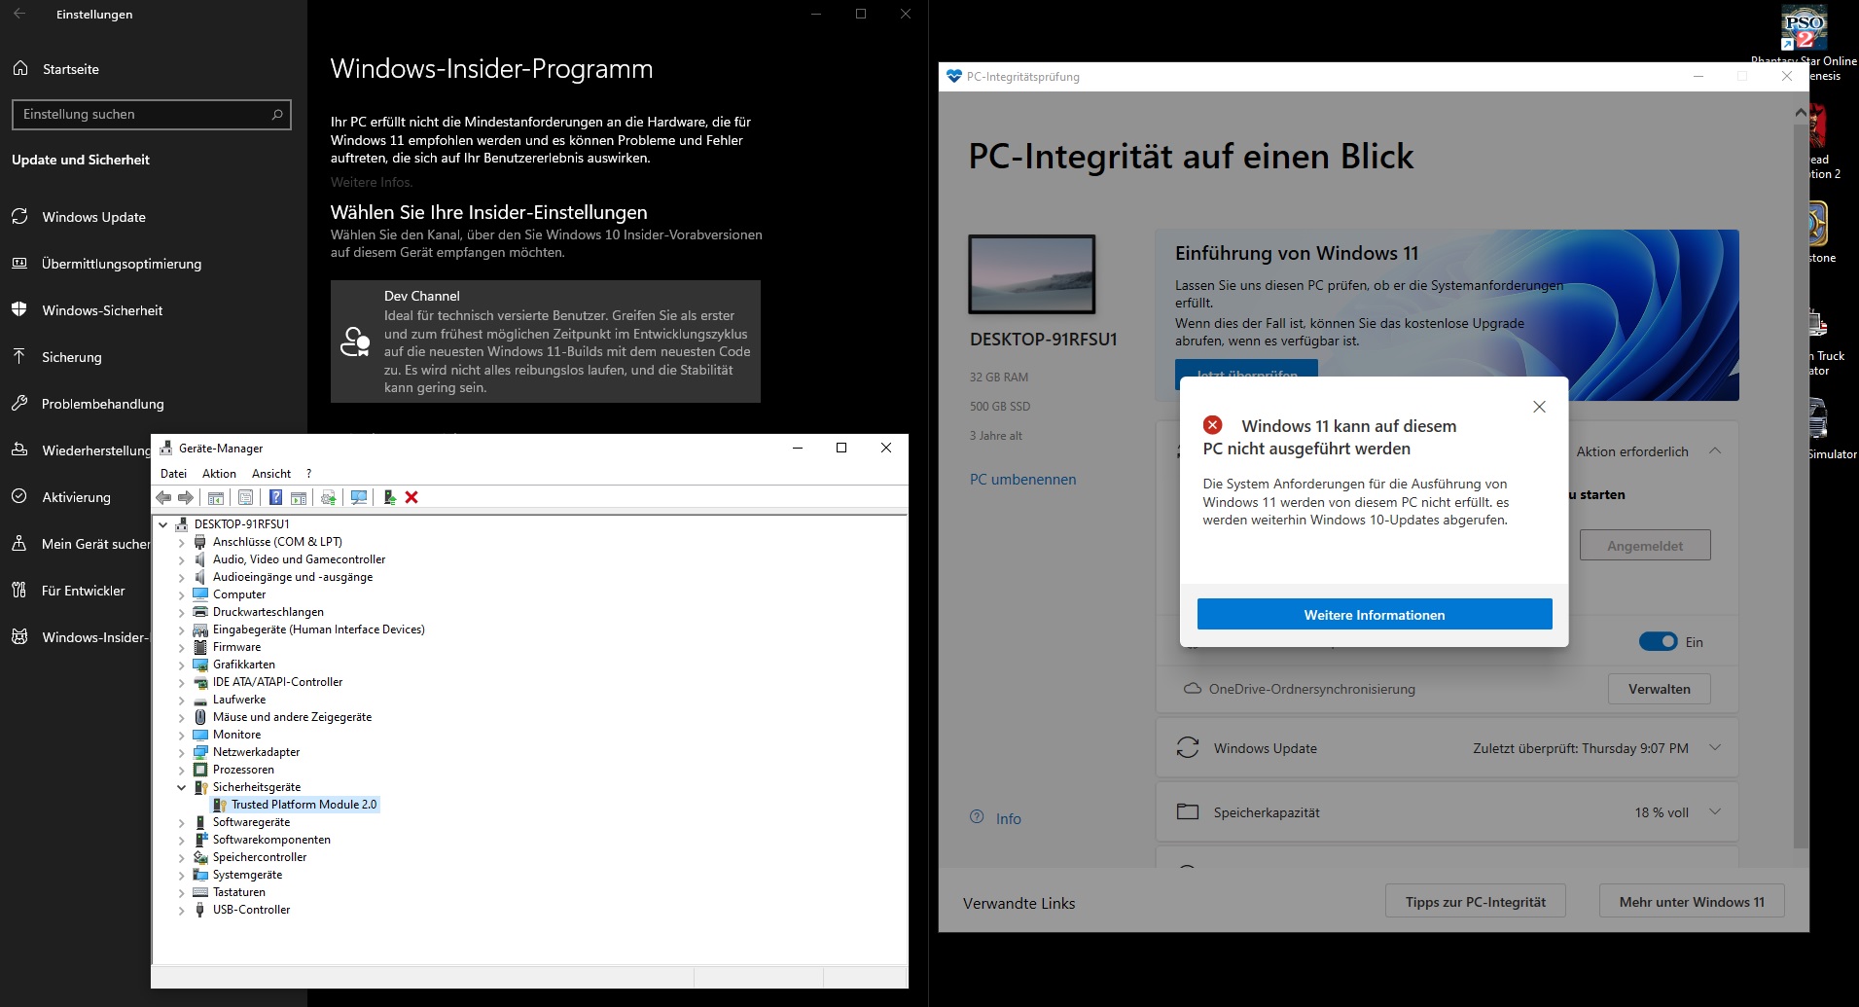
Task: Collapse the Sicherheitsgeräte tree node
Action: pos(181,787)
